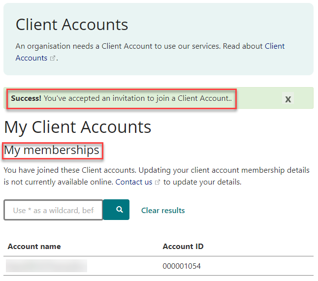Click 'You have joined these Client accounts' text
Image resolution: width=318 pixels, height=281 pixels.
pos(69,171)
